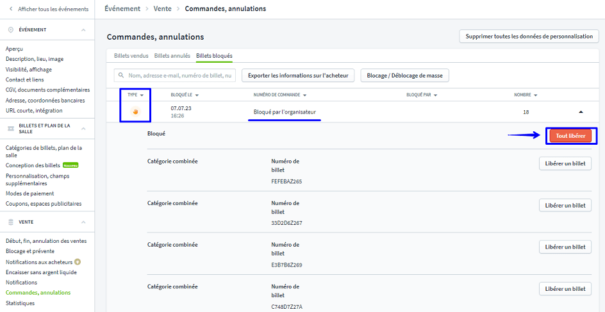Release ticket FEFEBAZ265 with Libérer un billet
The width and height of the screenshot is (605, 312).
tap(564, 163)
